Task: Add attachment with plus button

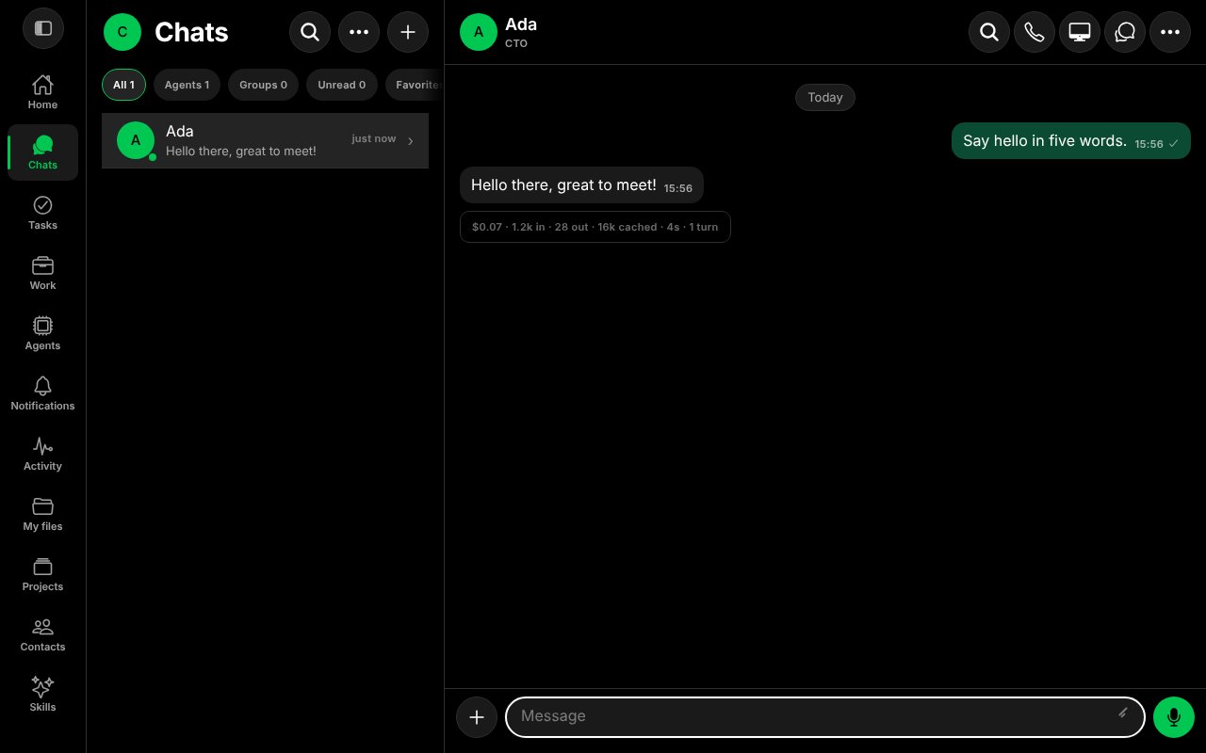Action: coord(477,717)
